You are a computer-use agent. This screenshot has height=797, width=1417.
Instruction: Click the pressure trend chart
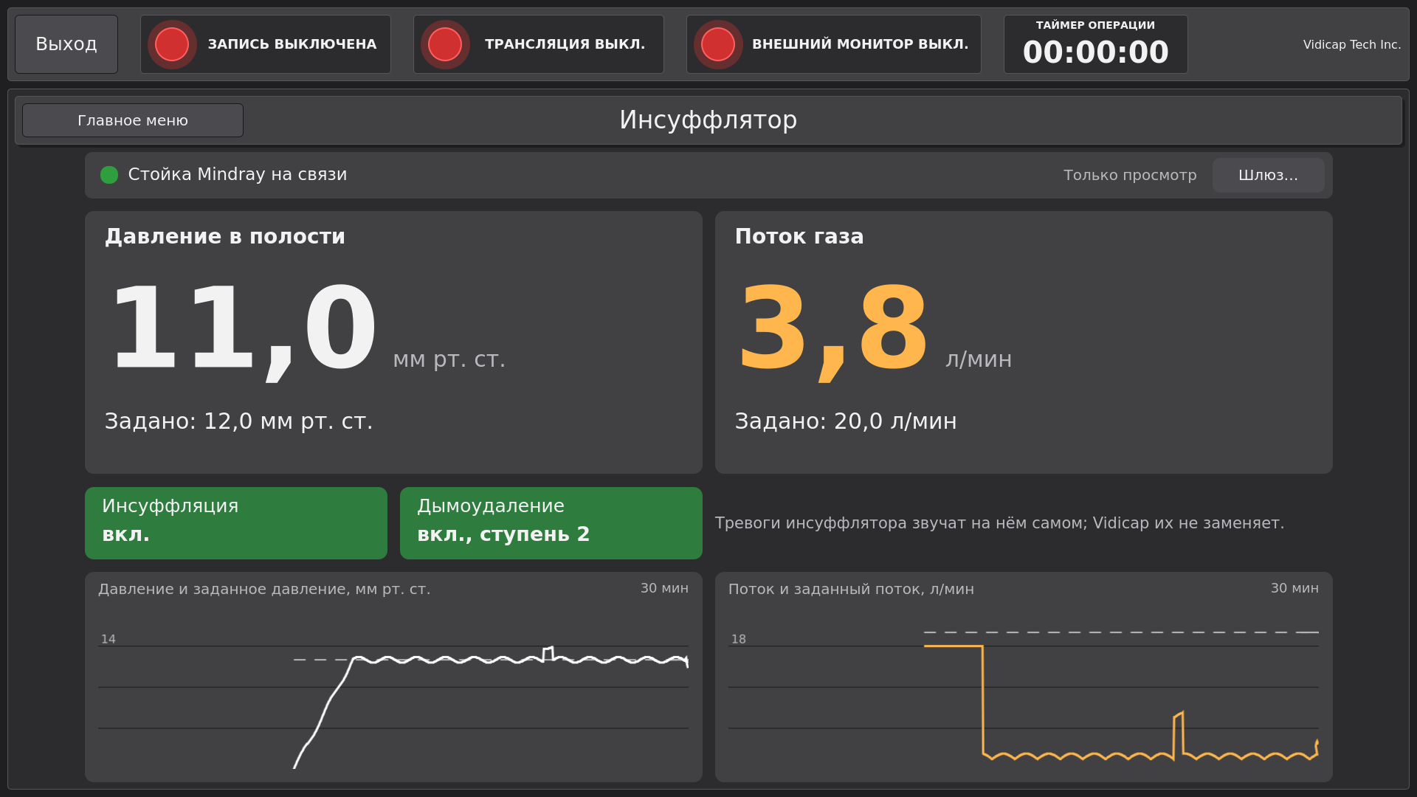[393, 677]
